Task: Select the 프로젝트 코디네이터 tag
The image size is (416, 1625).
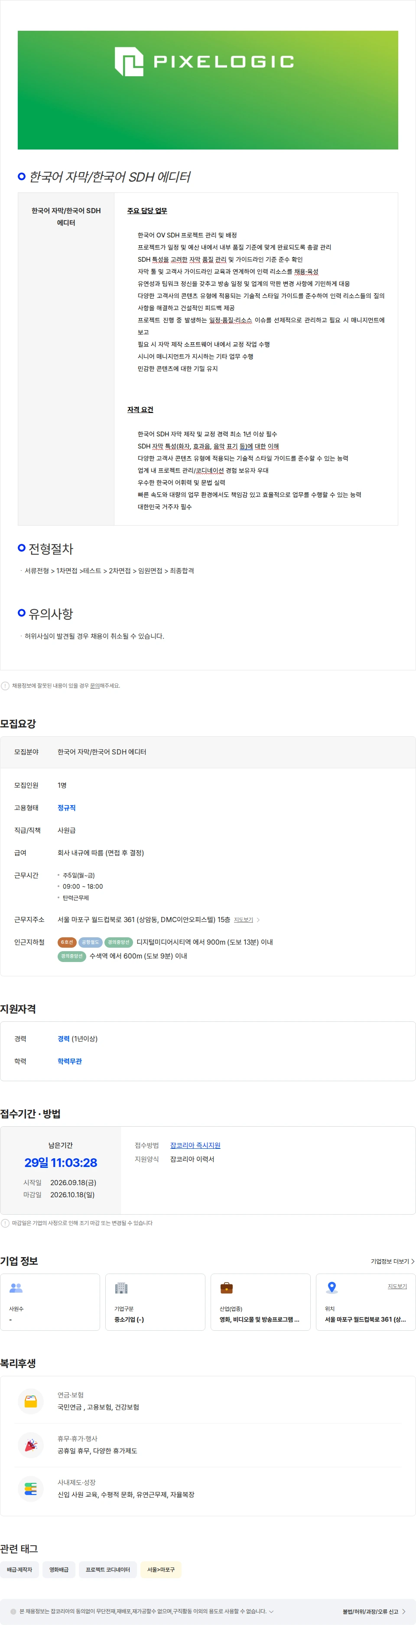Action: click(x=108, y=1570)
